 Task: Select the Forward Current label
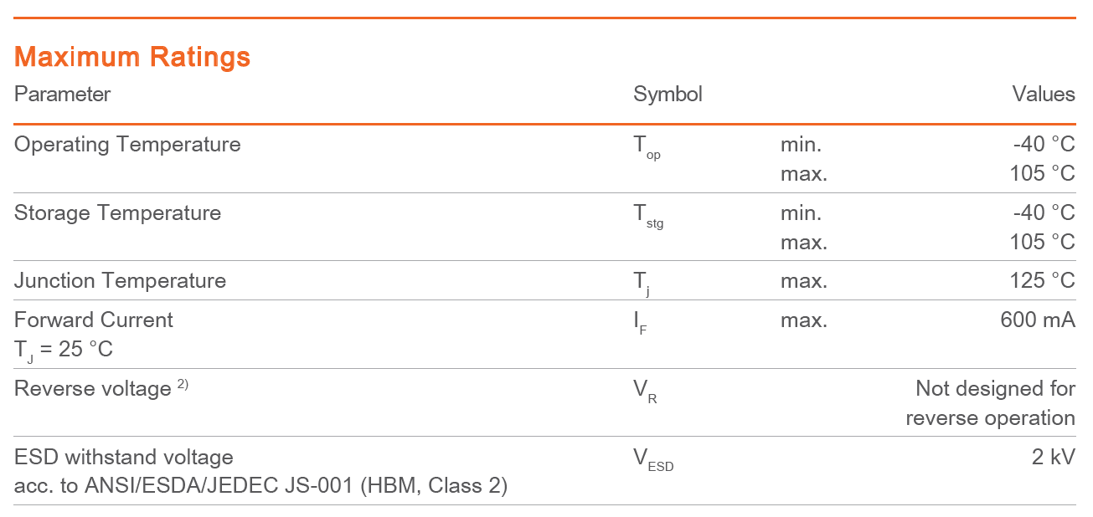point(94,320)
